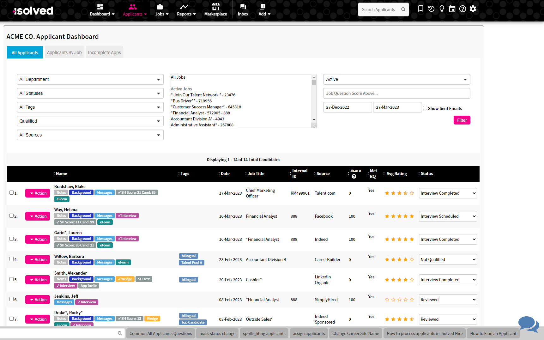Click the bookmark icon in the top toolbar
This screenshot has width=544, height=340.
coord(420,9)
